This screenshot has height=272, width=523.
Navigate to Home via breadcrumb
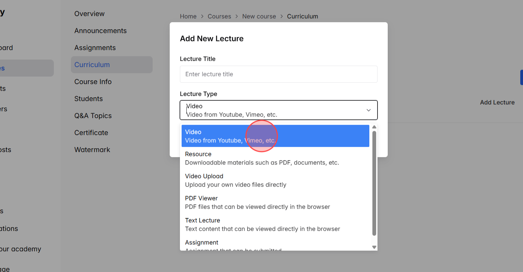[x=188, y=16]
